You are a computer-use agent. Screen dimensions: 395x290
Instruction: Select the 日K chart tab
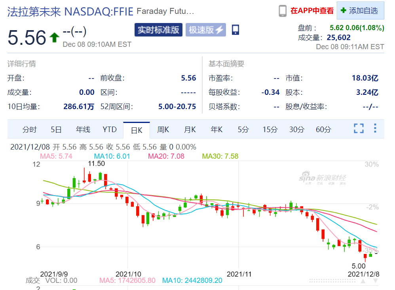pyautogui.click(x=137, y=130)
